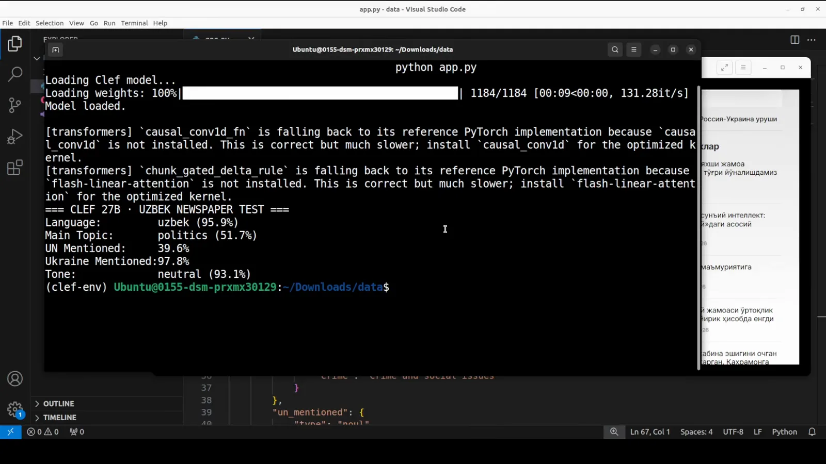Change the Python language mode
The image size is (826, 464).
[784, 432]
